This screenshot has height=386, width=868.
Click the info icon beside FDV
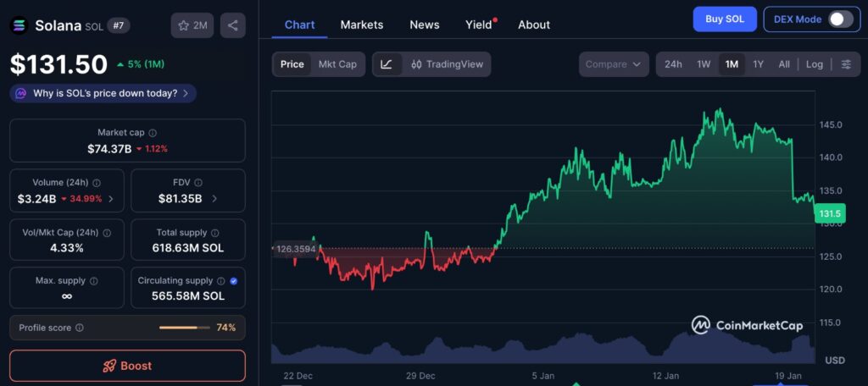point(198,183)
